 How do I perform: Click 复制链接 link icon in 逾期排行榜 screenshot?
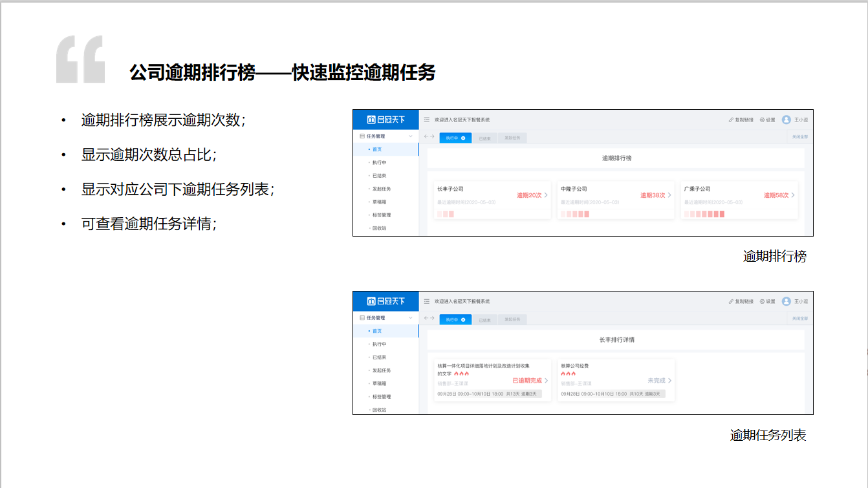pos(731,120)
